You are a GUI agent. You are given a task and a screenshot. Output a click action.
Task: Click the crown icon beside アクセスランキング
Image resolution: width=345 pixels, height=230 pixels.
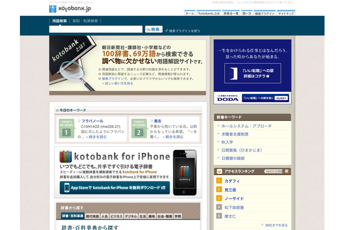tap(219, 171)
